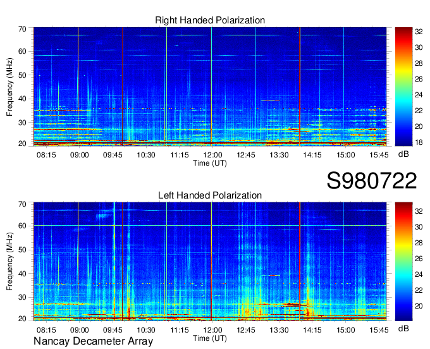Viewport: 430px width, 349px height.
Task: Click the 09:45 tick on Left Handed time axis
Action: tap(113, 330)
